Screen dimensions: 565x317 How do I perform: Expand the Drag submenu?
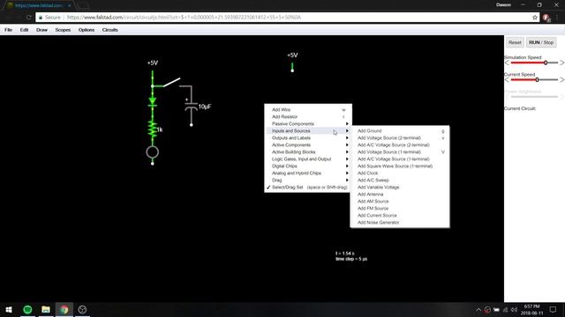click(x=308, y=180)
